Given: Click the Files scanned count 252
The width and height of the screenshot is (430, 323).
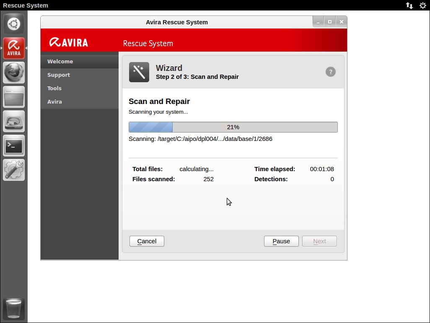Looking at the screenshot, I should click(x=208, y=179).
